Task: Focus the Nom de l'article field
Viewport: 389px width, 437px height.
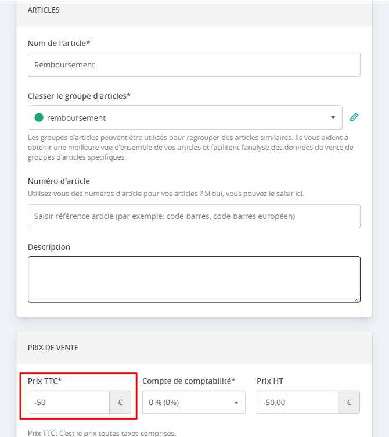Action: [x=194, y=65]
